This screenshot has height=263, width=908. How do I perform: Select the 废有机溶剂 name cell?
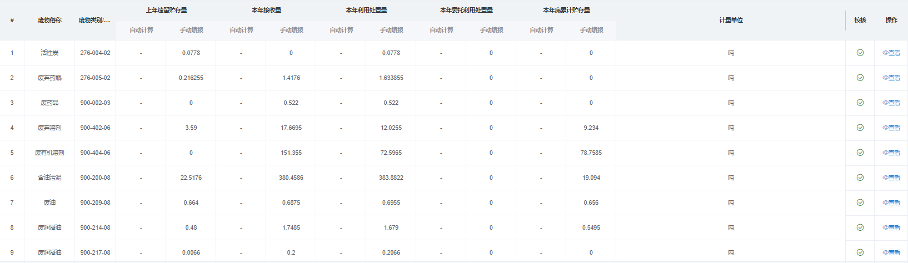(x=49, y=153)
